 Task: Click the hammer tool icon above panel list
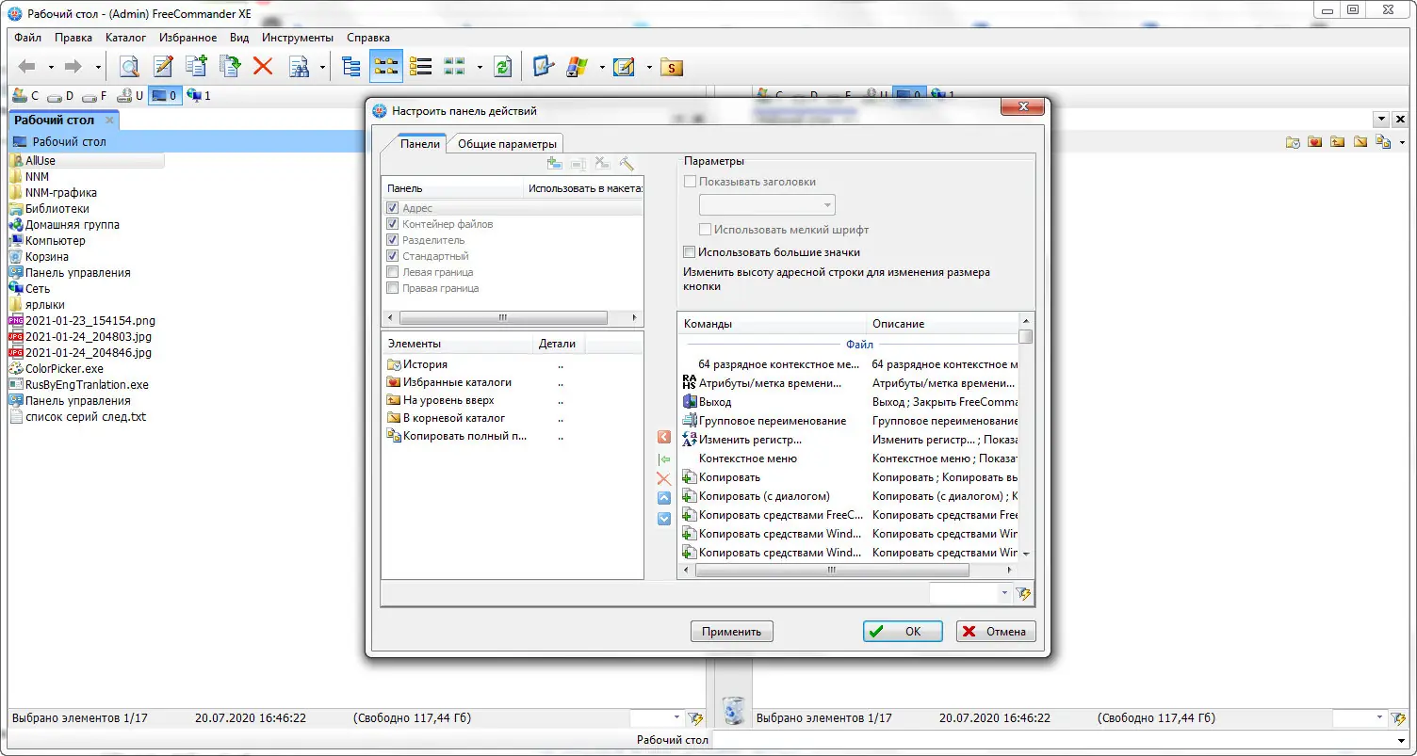627,164
